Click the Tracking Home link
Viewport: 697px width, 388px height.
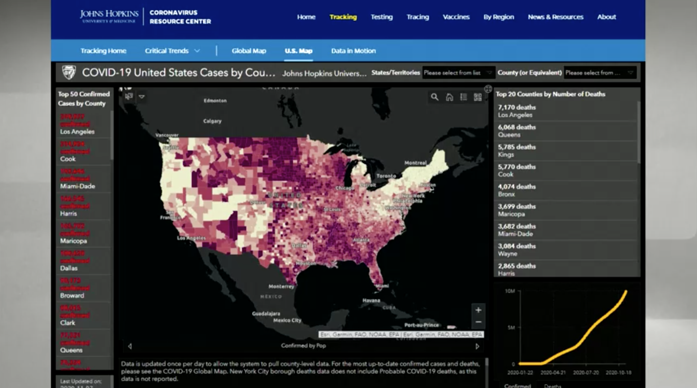pos(103,51)
